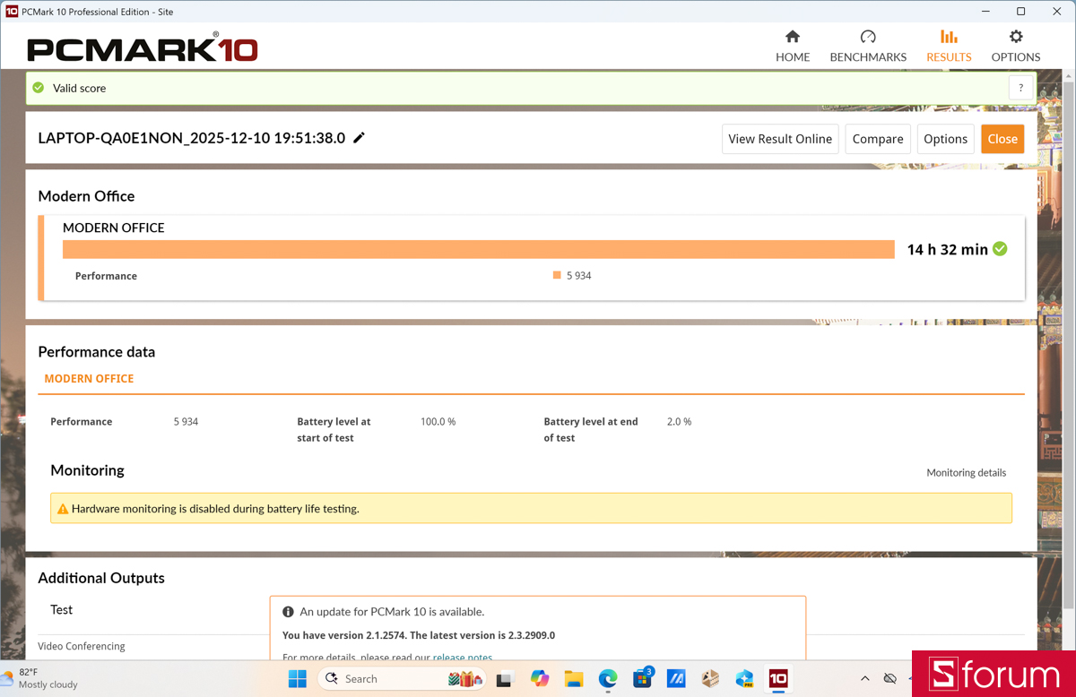Open Task View on the taskbar
1076x697 pixels.
point(504,679)
